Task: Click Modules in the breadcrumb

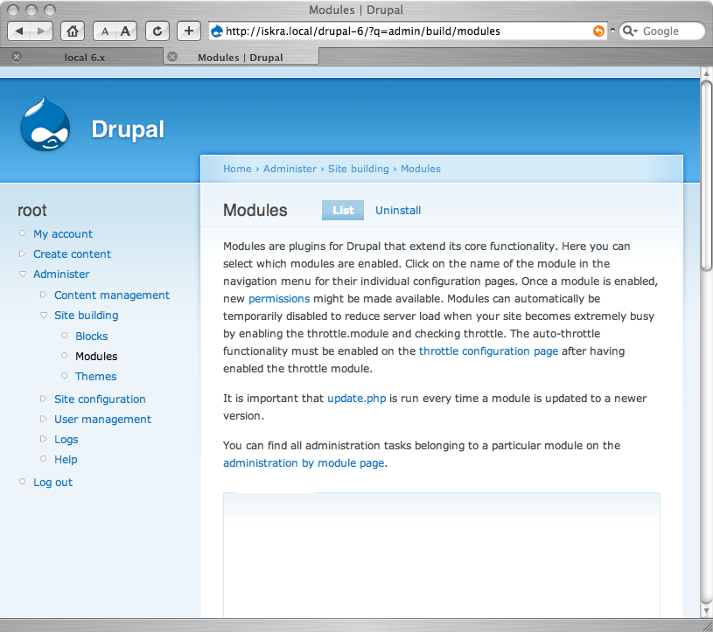Action: [x=420, y=169]
